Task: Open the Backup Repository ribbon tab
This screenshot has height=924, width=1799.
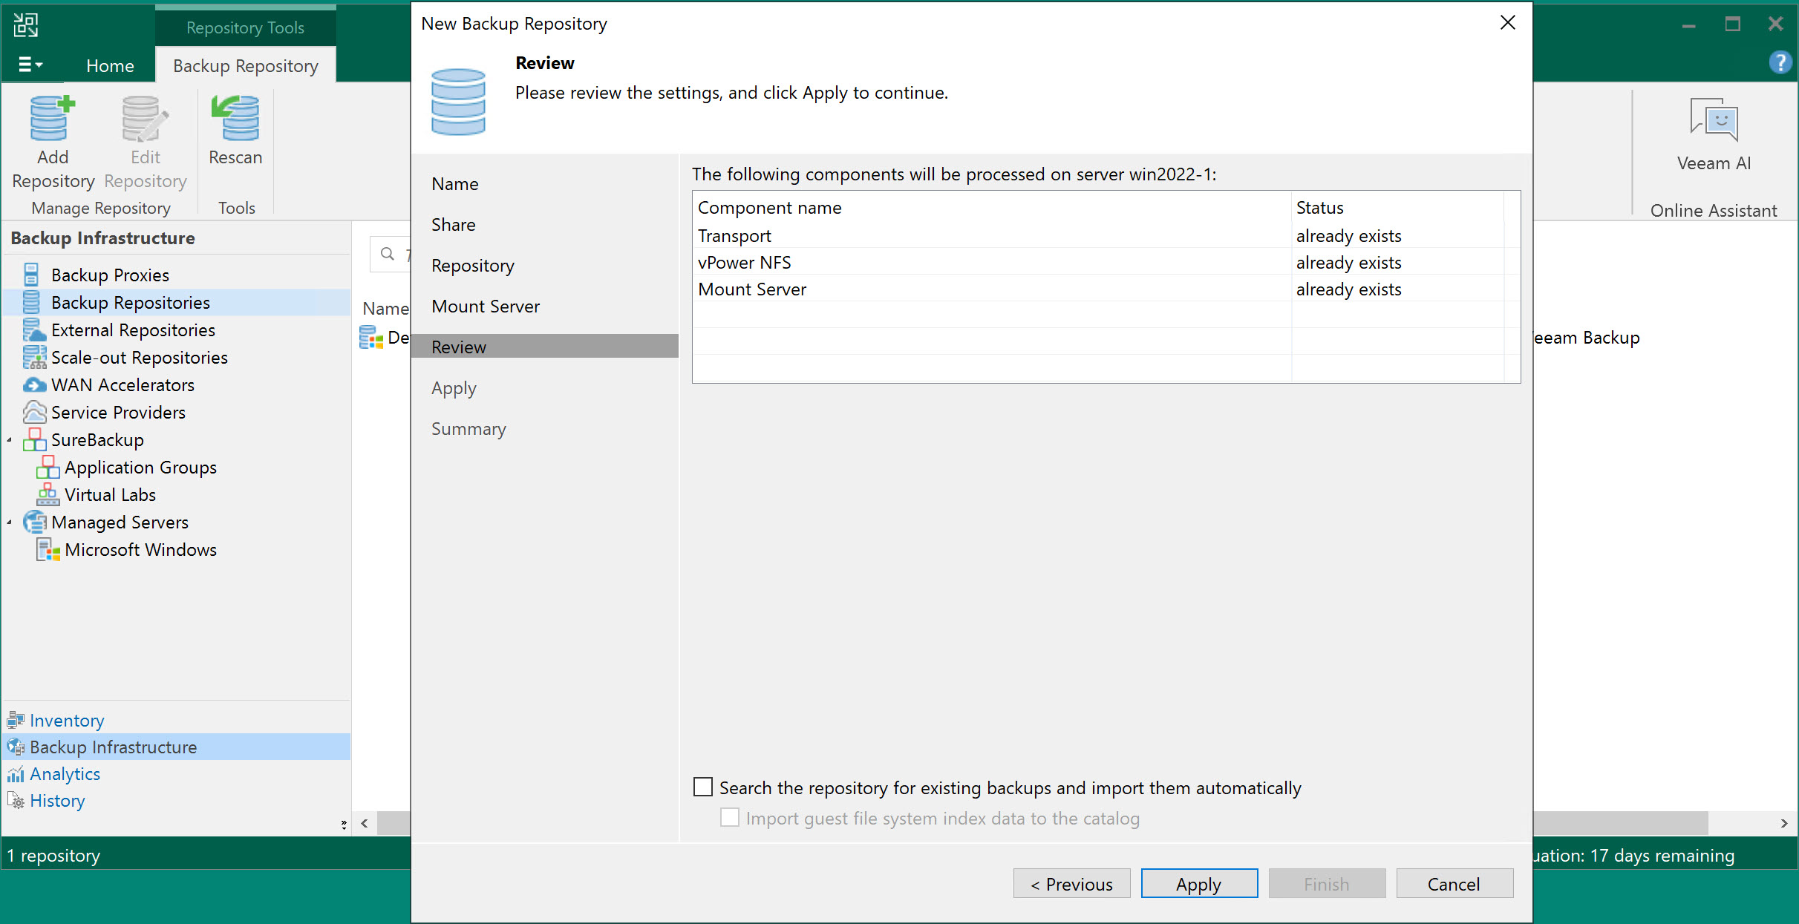Action: 245,65
